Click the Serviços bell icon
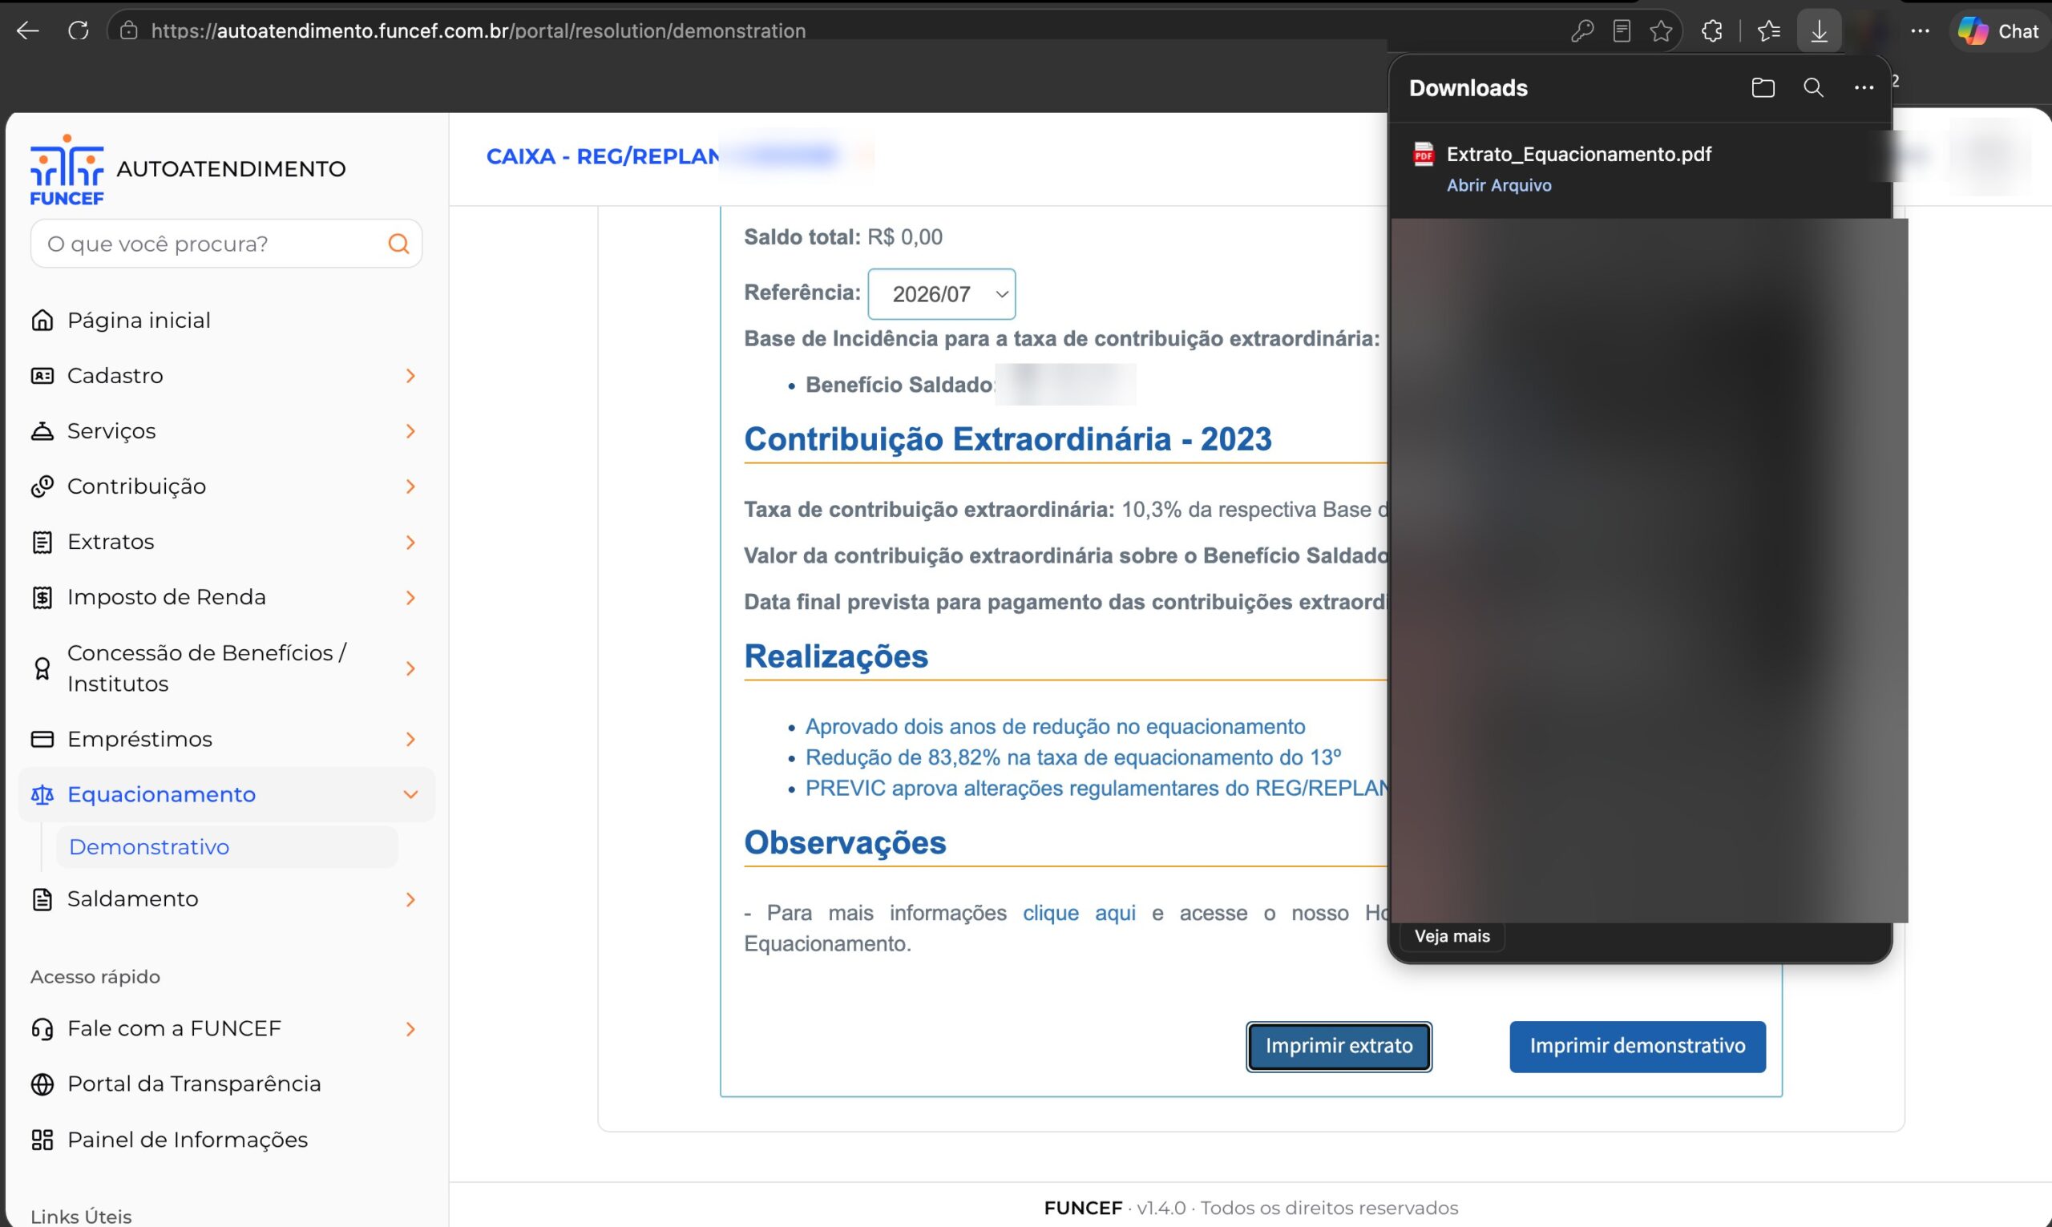 (x=42, y=431)
